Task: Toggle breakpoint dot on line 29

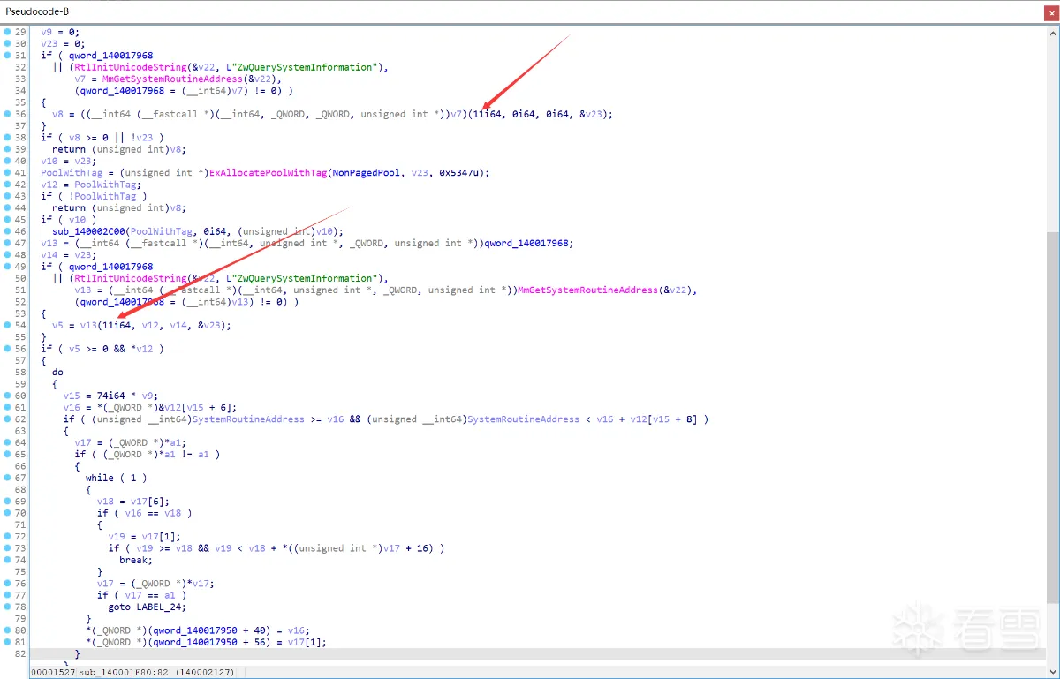Action: click(x=8, y=32)
